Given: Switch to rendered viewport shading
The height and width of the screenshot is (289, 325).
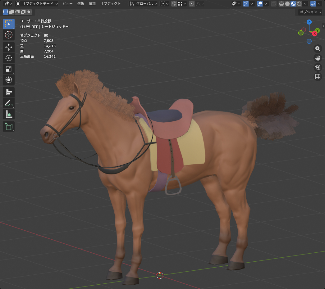Looking at the screenshot, I should (299, 4).
